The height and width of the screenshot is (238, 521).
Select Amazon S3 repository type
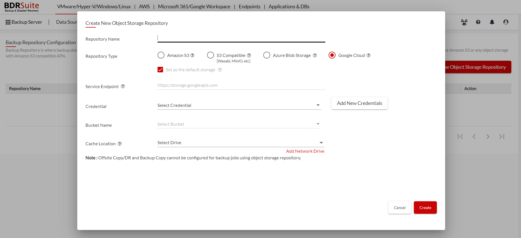[161, 55]
